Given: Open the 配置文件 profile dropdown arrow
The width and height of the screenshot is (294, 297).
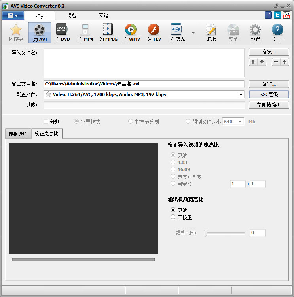Looking at the screenshot, I should pyautogui.click(x=241, y=94).
